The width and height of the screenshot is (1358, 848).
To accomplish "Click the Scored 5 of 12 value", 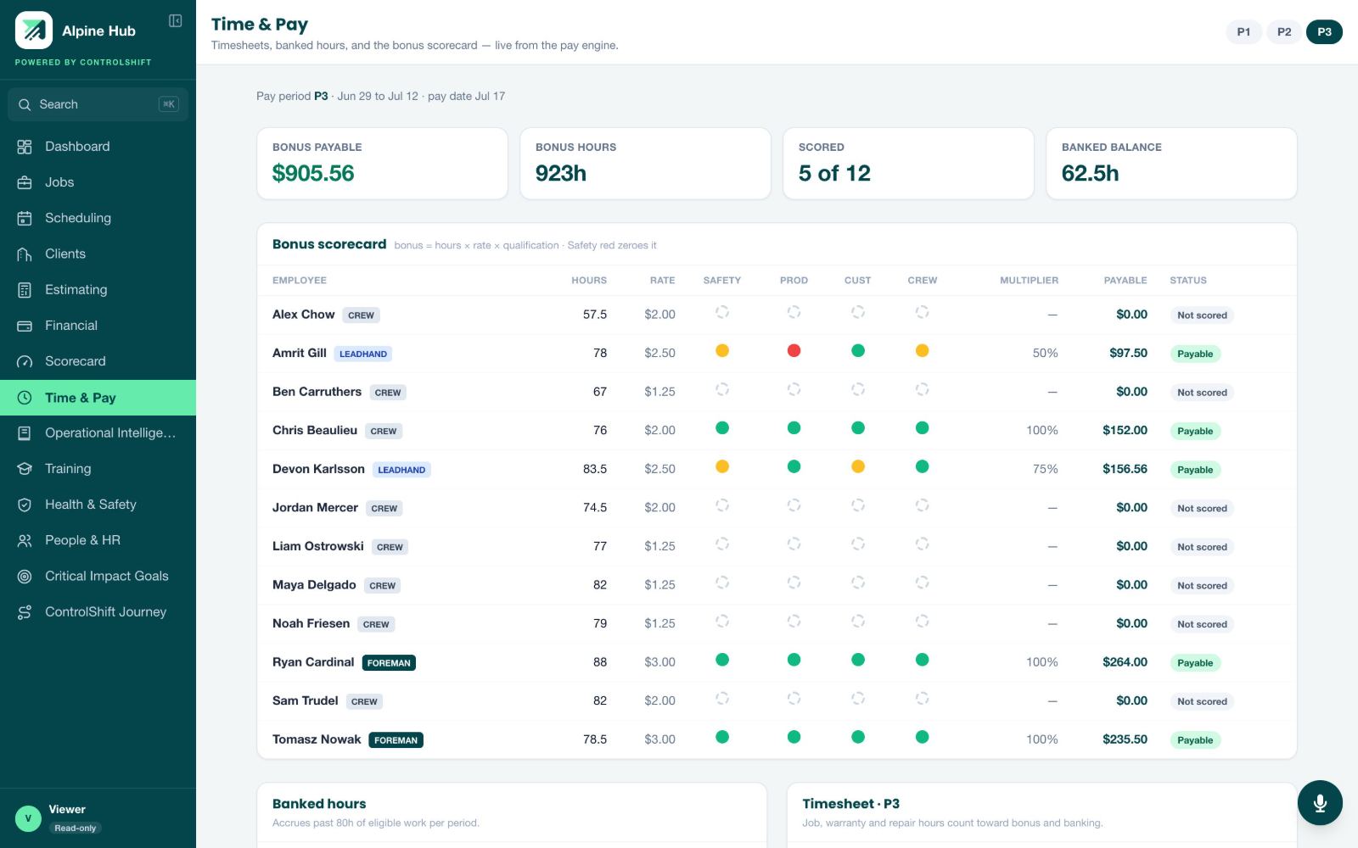I will [x=834, y=173].
